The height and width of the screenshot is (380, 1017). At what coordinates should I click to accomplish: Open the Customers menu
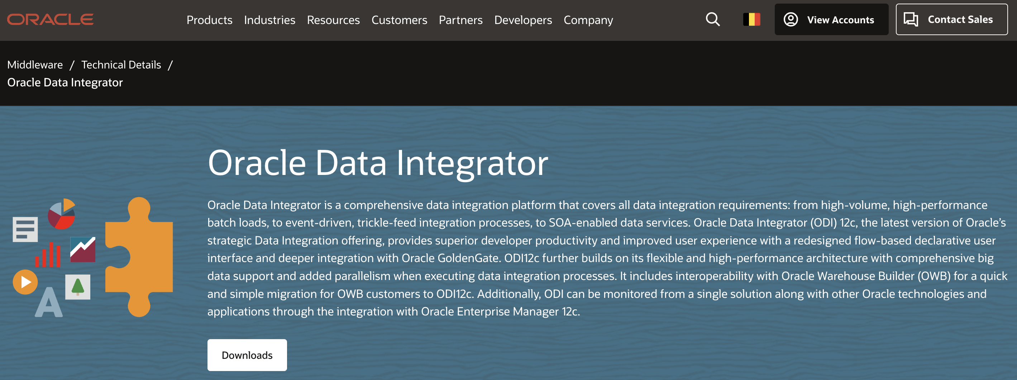(399, 20)
